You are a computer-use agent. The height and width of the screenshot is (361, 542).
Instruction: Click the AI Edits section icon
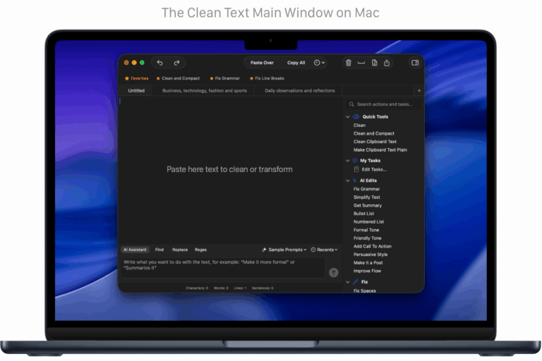pyautogui.click(x=355, y=180)
